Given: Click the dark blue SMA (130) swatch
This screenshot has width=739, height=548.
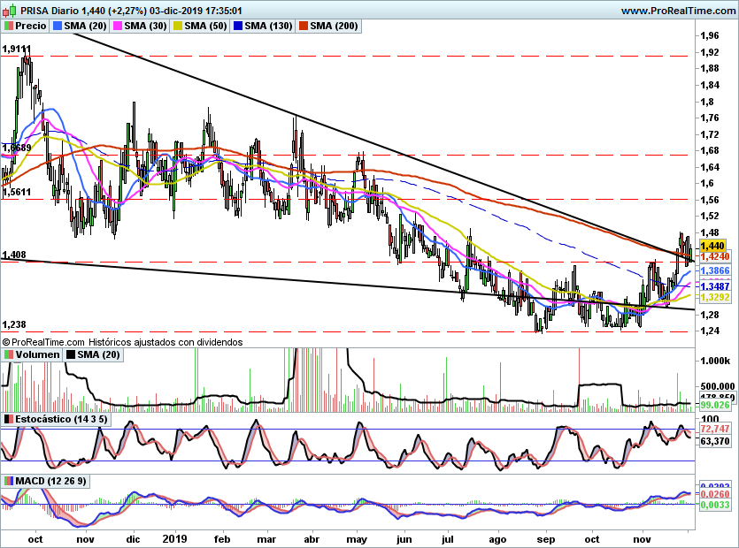Looking at the screenshot, I should point(235,27).
